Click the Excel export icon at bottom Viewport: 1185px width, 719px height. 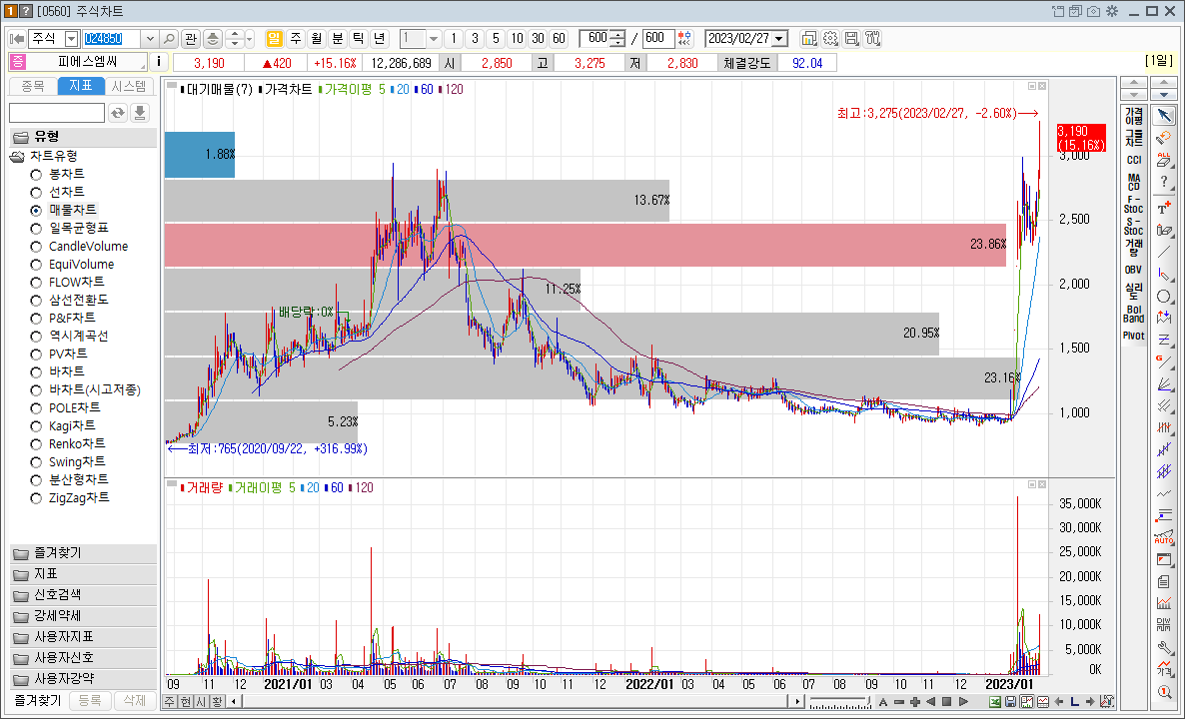click(x=995, y=702)
